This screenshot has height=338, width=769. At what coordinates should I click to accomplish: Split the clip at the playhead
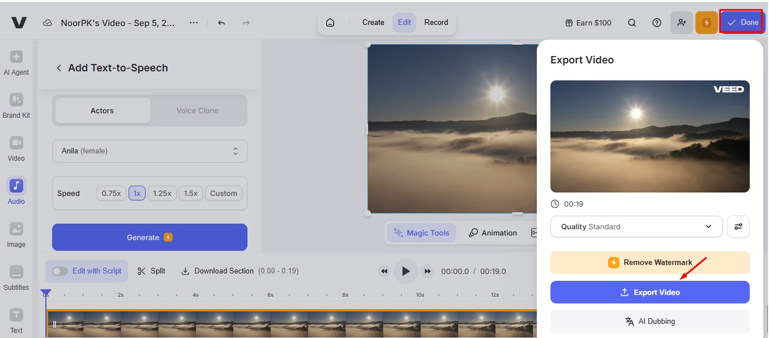(151, 271)
